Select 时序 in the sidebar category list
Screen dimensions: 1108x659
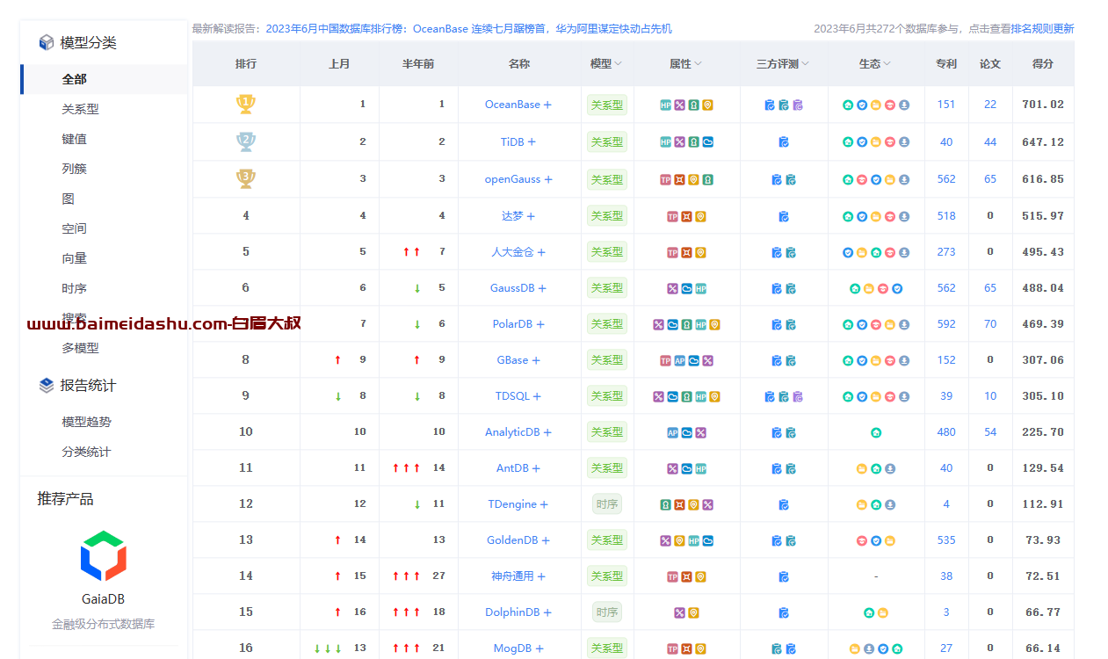tap(74, 288)
